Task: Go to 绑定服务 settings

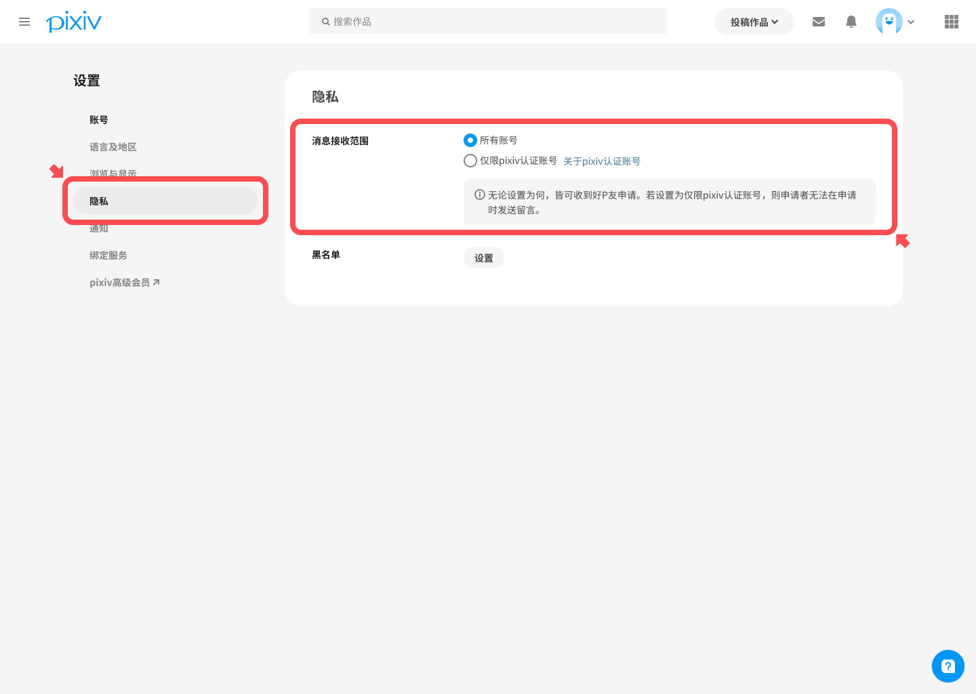Action: [x=108, y=256]
